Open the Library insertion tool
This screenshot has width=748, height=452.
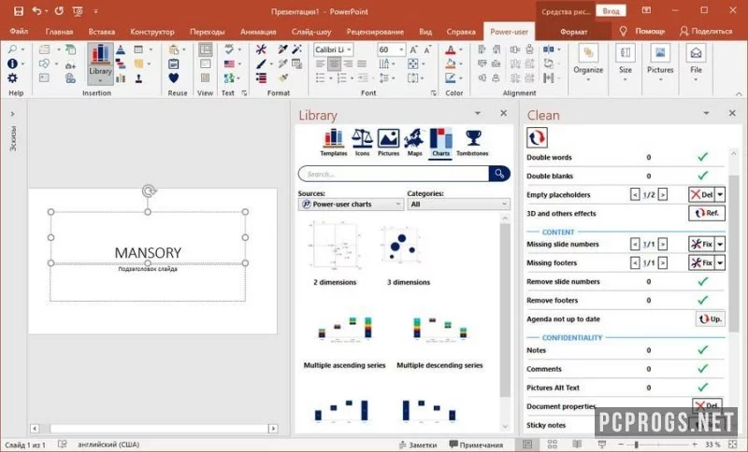(x=100, y=64)
